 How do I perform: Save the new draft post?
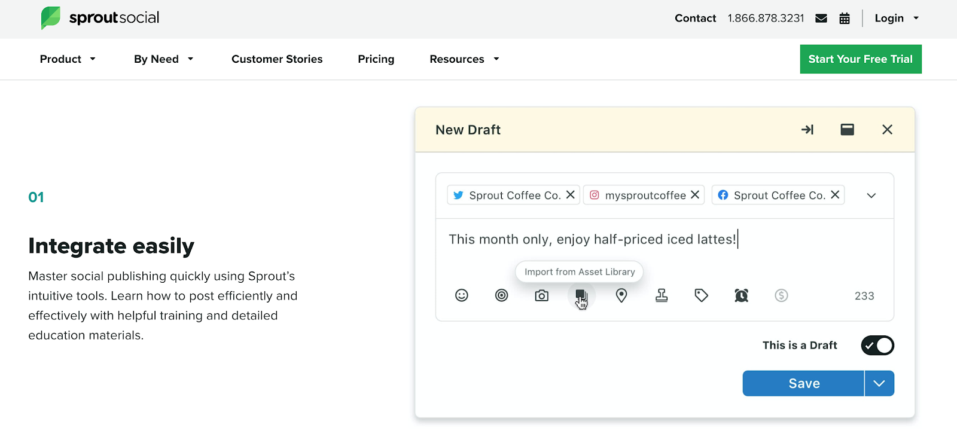803,384
